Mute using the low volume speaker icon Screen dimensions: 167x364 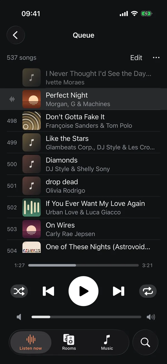point(19,317)
